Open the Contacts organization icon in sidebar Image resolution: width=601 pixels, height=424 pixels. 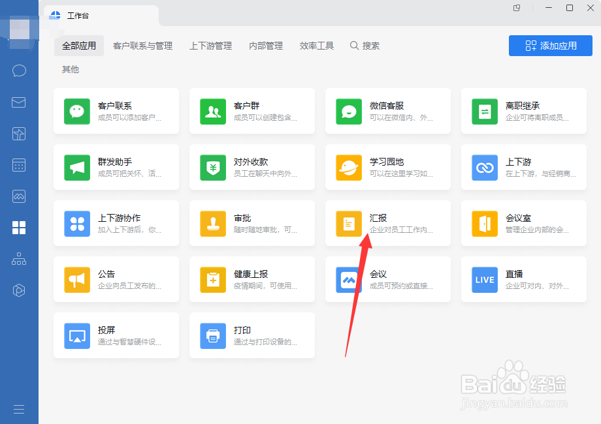click(x=19, y=259)
